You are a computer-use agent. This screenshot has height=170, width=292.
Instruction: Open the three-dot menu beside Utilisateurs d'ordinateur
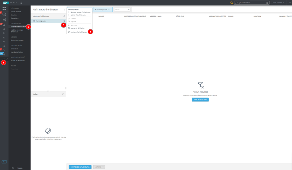tap(64, 9)
